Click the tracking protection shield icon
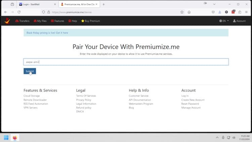 44,12
